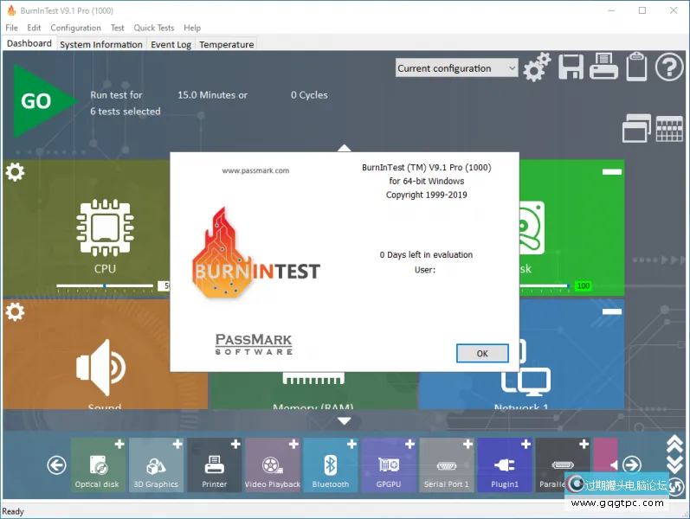Click the PassMark Software logo

[254, 344]
